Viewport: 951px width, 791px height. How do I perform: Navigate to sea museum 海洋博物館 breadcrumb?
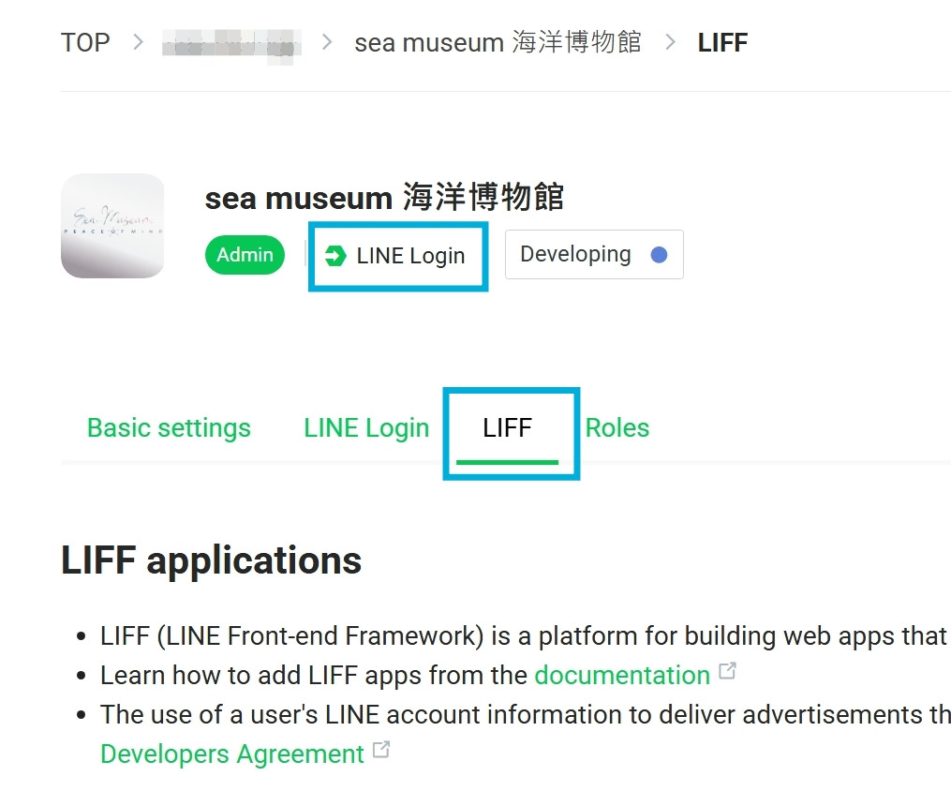point(498,42)
